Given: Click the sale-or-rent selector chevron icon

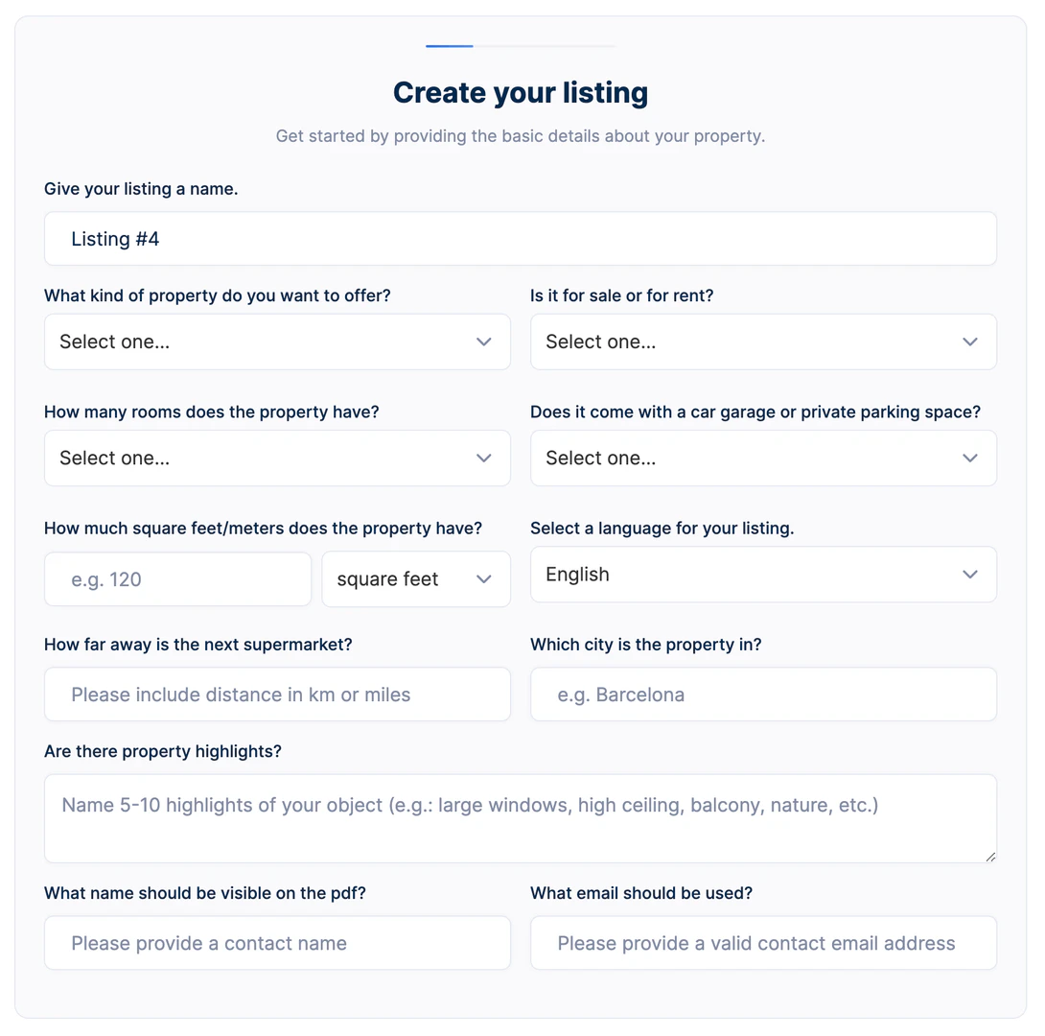Looking at the screenshot, I should coord(970,341).
